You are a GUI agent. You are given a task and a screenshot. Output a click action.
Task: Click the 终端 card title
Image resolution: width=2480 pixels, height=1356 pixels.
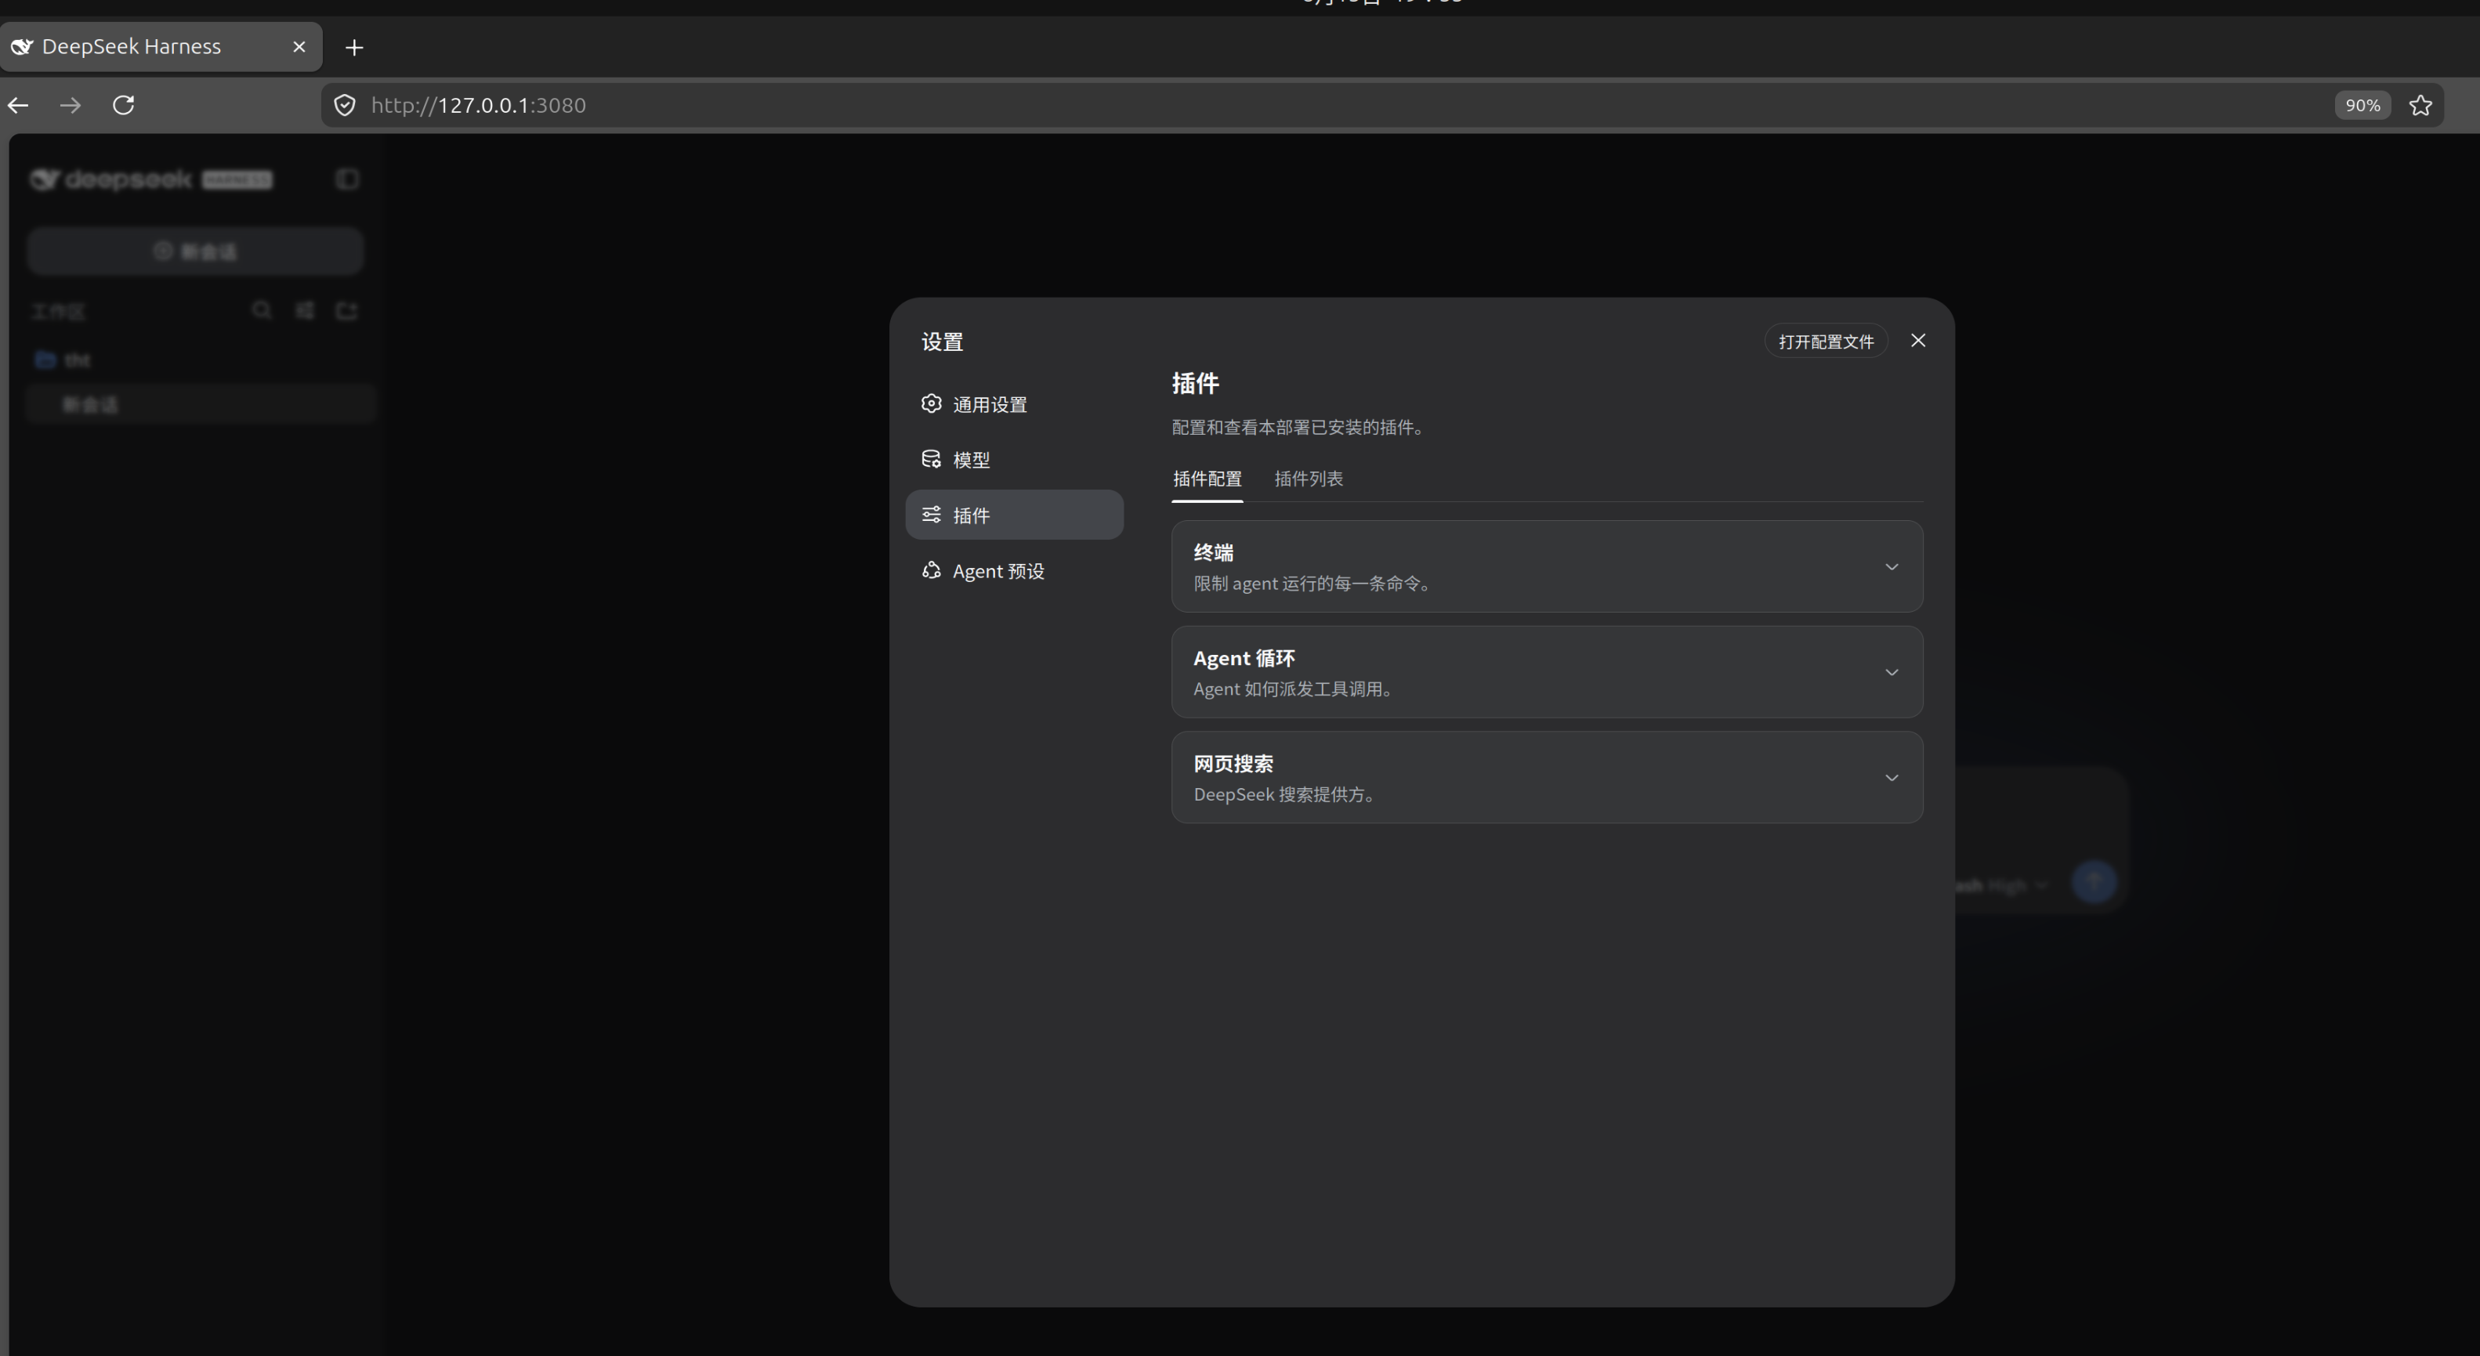pos(1213,552)
